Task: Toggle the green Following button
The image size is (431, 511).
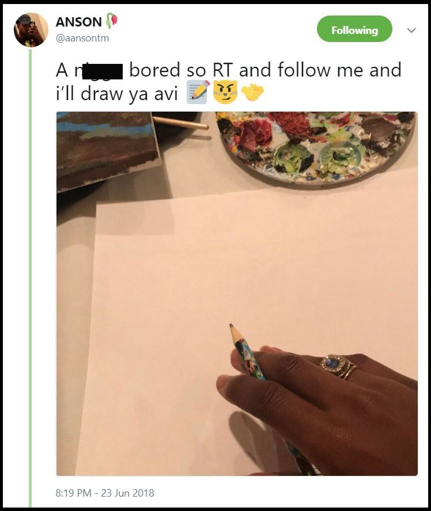Action: click(354, 30)
